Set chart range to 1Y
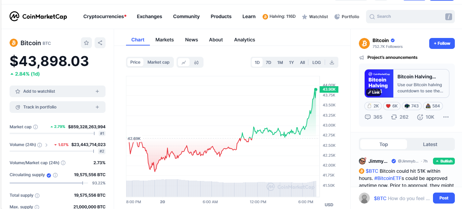The width and height of the screenshot is (462, 209). pyautogui.click(x=291, y=62)
